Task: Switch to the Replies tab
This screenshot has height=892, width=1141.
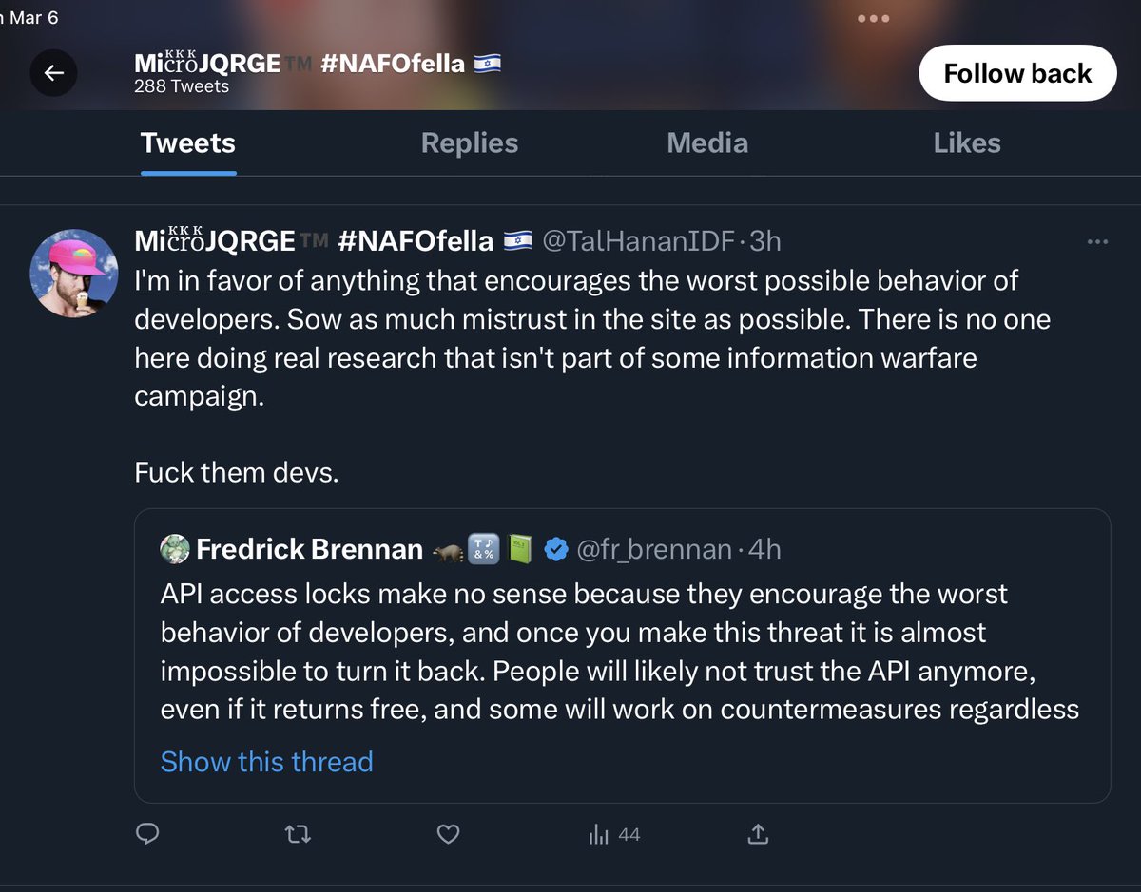Action: tap(470, 143)
